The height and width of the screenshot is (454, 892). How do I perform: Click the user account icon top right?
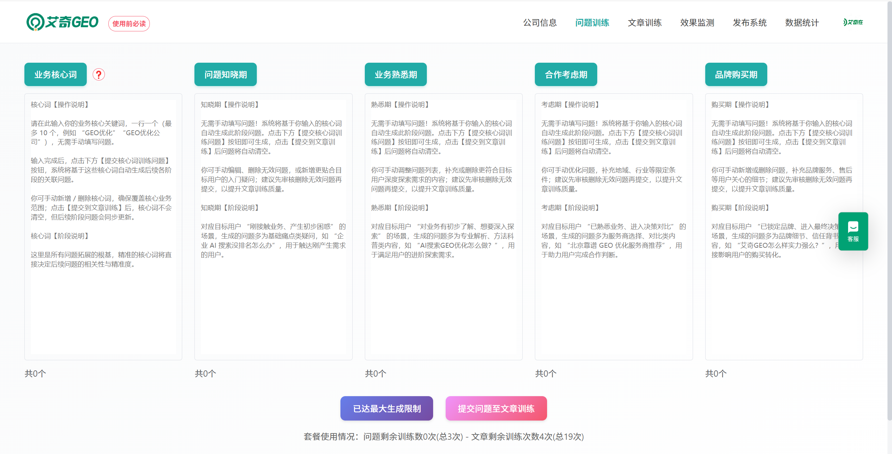point(853,22)
